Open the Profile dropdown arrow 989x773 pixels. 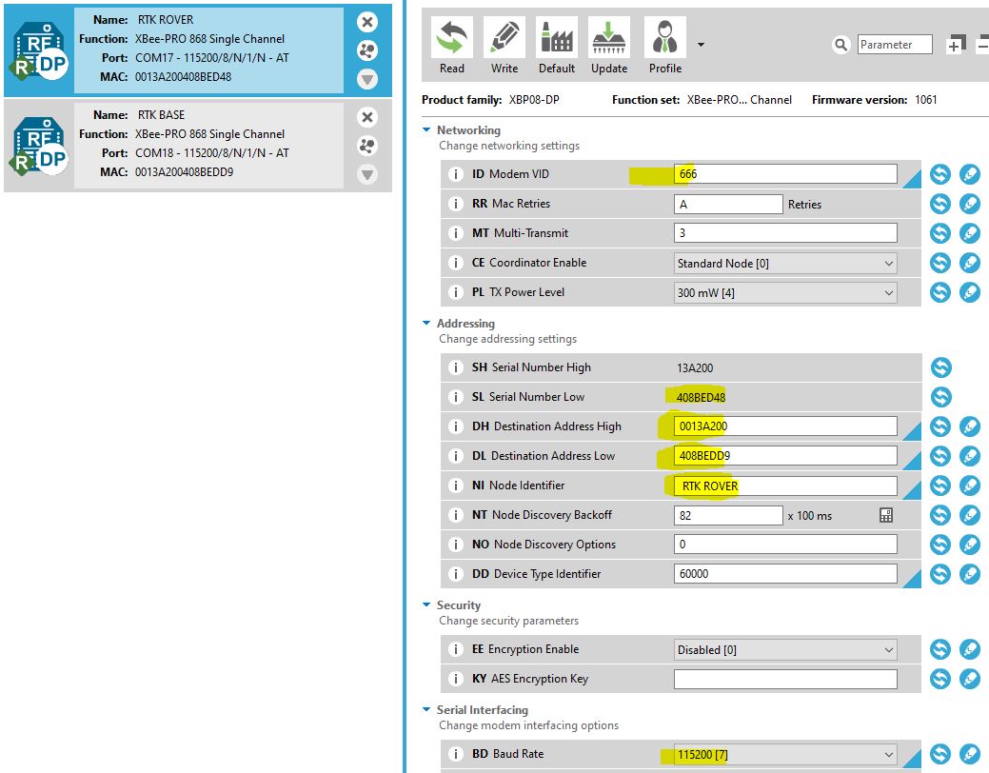point(701,45)
